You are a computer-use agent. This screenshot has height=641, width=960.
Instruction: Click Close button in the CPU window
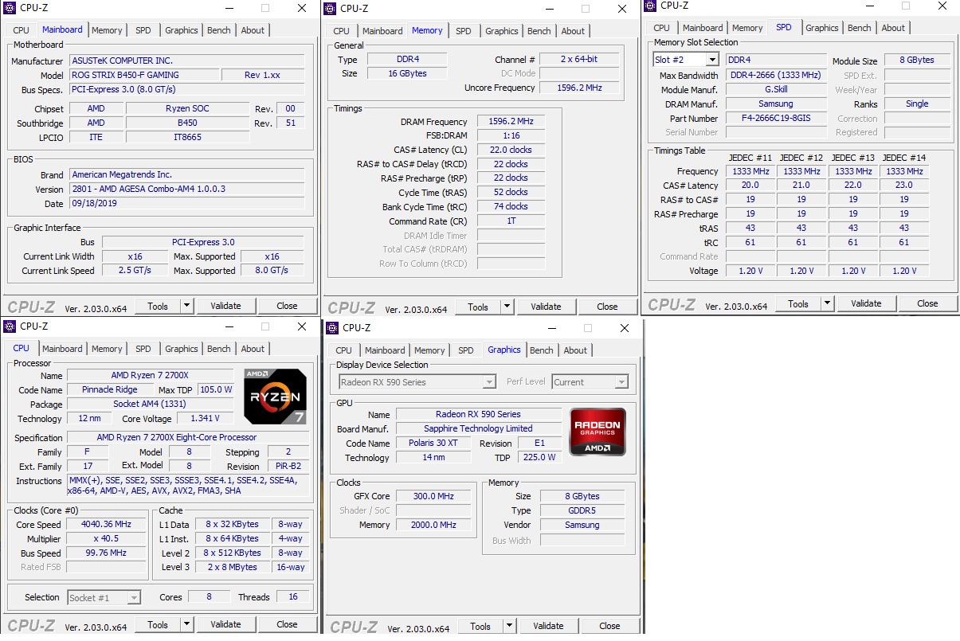click(x=288, y=625)
